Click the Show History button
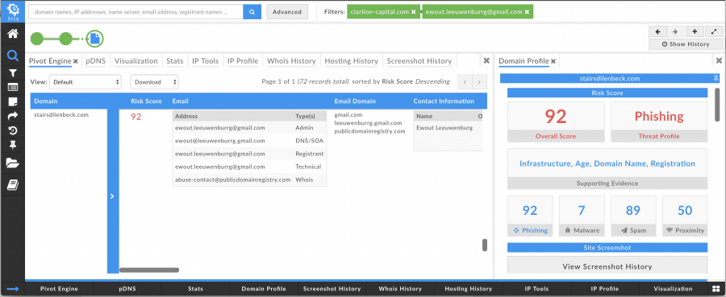Screen dimensions: 726x297 click(686, 44)
